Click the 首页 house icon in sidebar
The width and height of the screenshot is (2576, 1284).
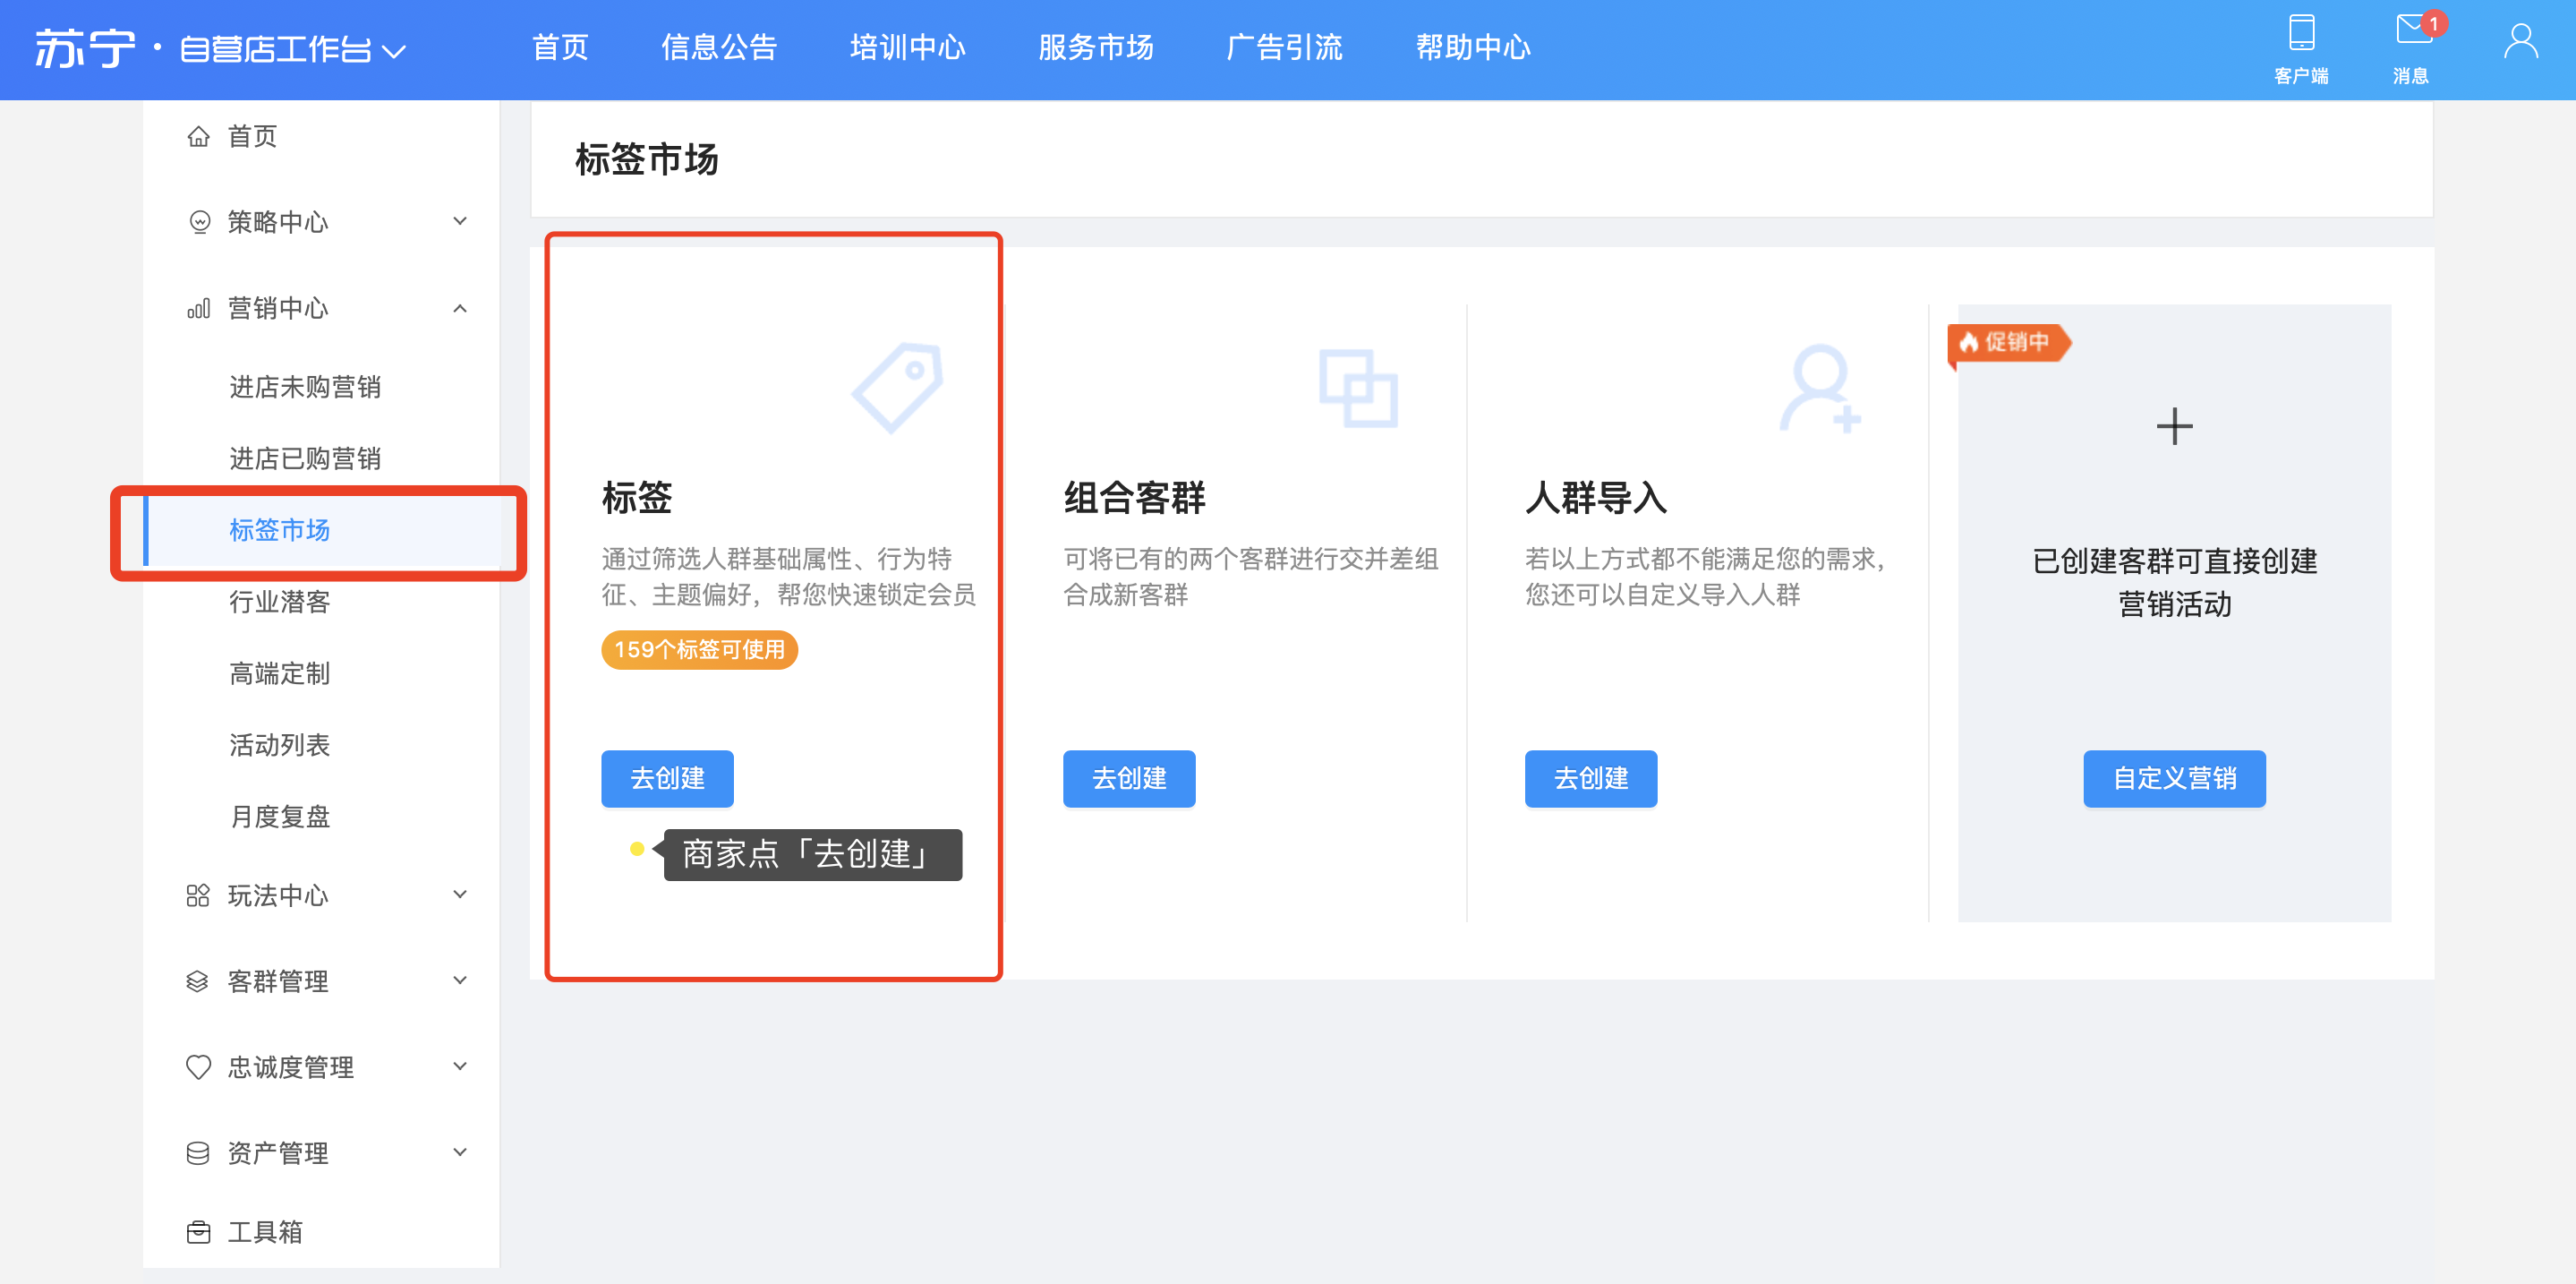coord(199,136)
